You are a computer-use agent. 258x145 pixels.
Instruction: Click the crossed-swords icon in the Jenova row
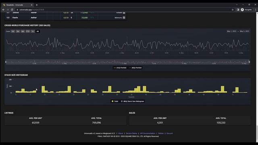coord(124,12)
